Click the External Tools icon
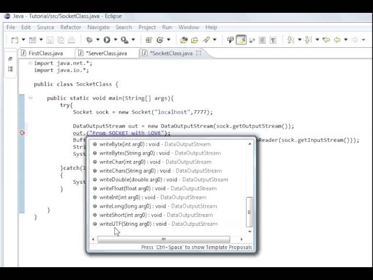Image resolution: width=373 pixels, height=280 pixels. pyautogui.click(x=124, y=40)
